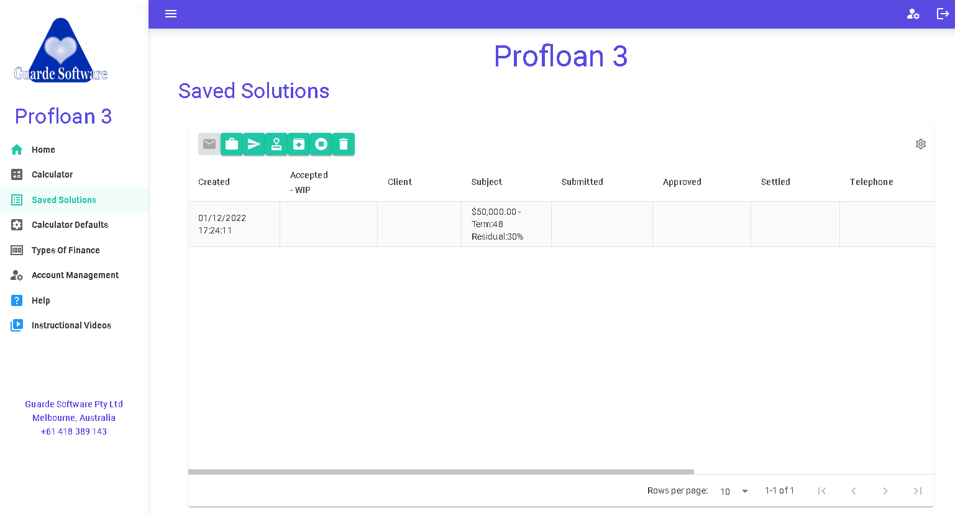Open account settings icon in header
Viewport: 955px width, 514px height.
[x=913, y=14]
